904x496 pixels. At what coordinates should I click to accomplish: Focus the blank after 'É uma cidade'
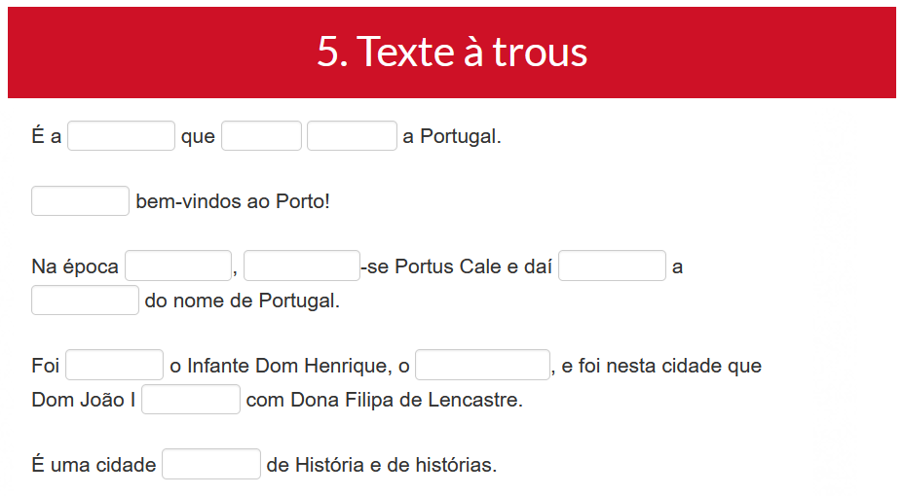pos(211,464)
